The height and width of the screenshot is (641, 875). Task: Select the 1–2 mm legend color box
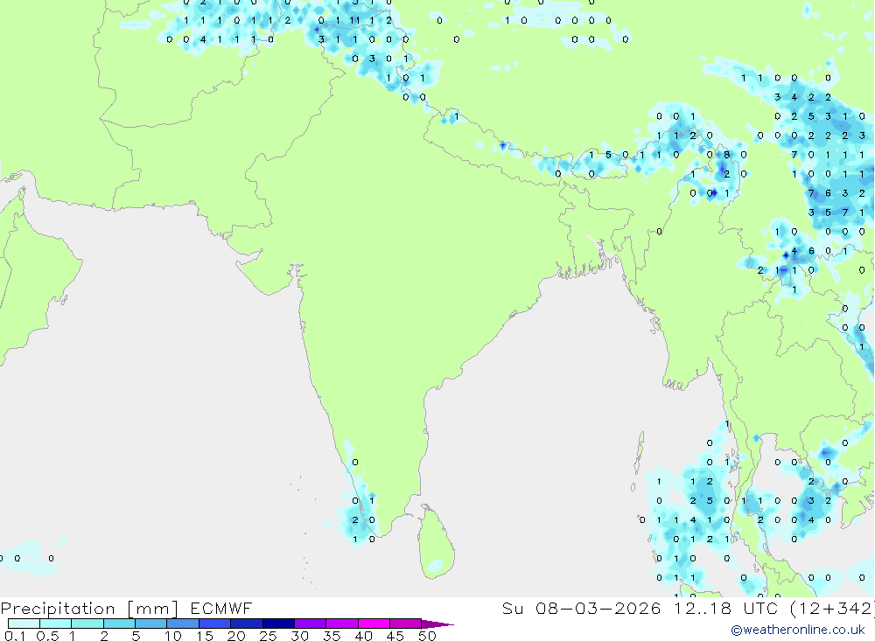coord(87,624)
